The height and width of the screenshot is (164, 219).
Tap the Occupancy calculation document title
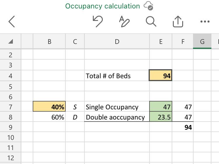pyautogui.click(x=102, y=6)
